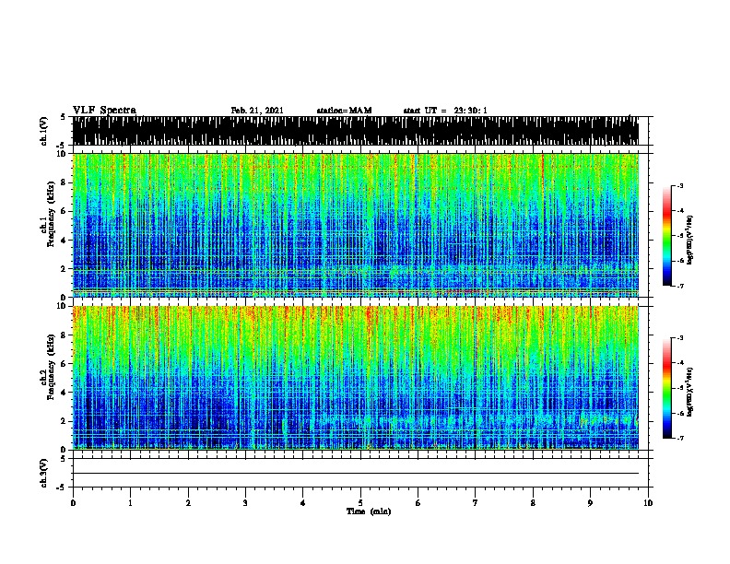Click the "ch.1(V)" waveform axis label
This screenshot has width=730, height=564.
[x=43, y=131]
